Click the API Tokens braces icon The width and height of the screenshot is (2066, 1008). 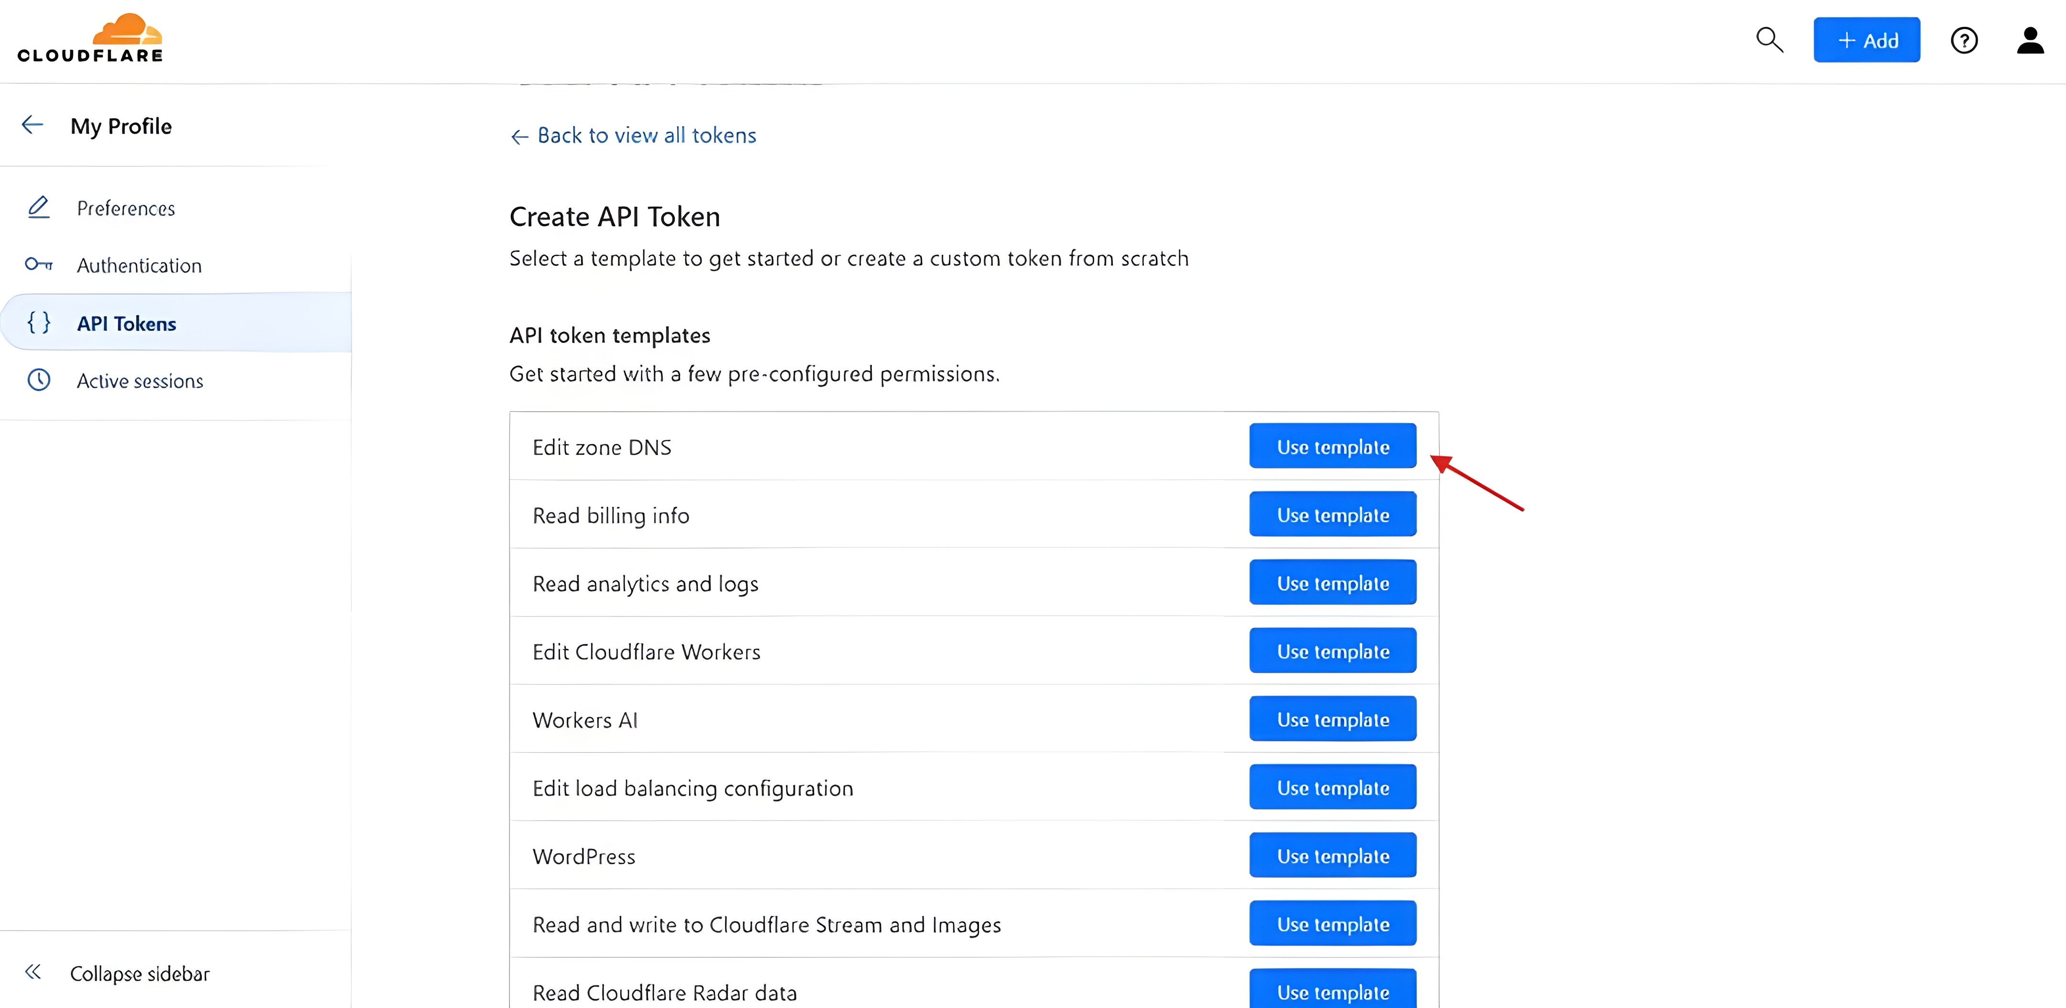coord(38,322)
